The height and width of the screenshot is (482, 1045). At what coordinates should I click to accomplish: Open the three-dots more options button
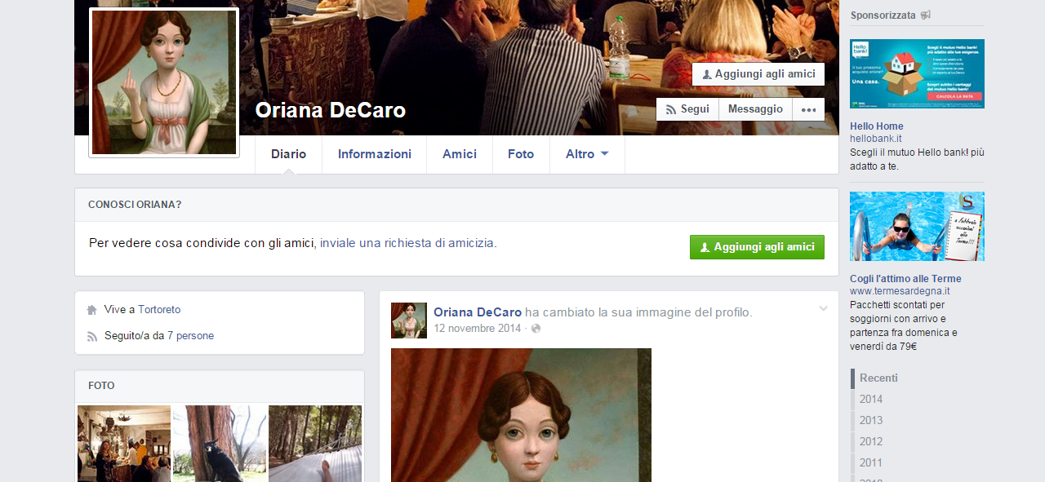click(x=808, y=109)
